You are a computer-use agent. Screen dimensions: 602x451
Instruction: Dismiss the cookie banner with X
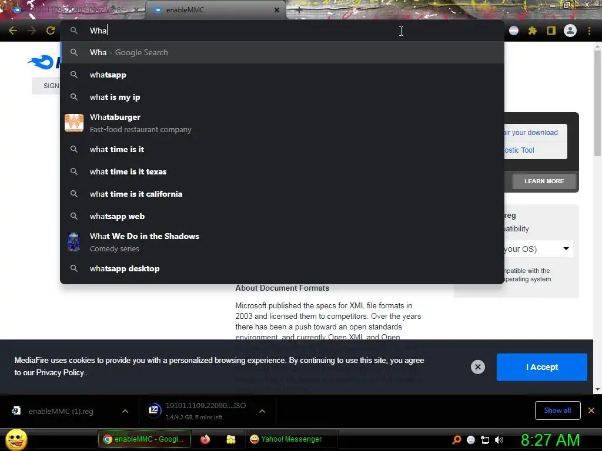pos(477,367)
